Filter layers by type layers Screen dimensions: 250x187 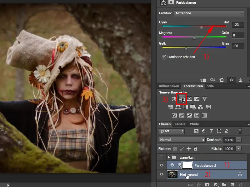pos(211,131)
